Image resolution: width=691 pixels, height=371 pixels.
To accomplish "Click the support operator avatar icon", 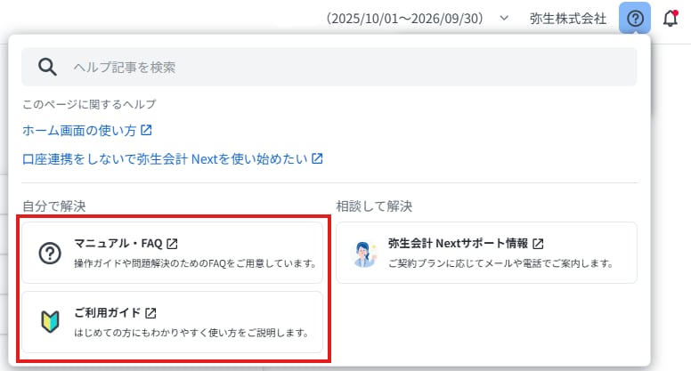I will (x=365, y=254).
